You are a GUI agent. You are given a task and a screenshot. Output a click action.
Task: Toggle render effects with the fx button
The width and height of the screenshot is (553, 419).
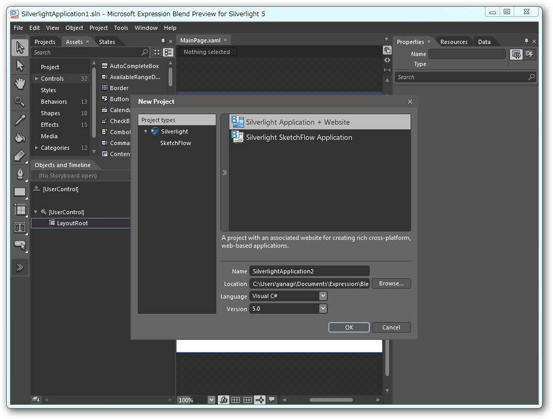[224, 399]
